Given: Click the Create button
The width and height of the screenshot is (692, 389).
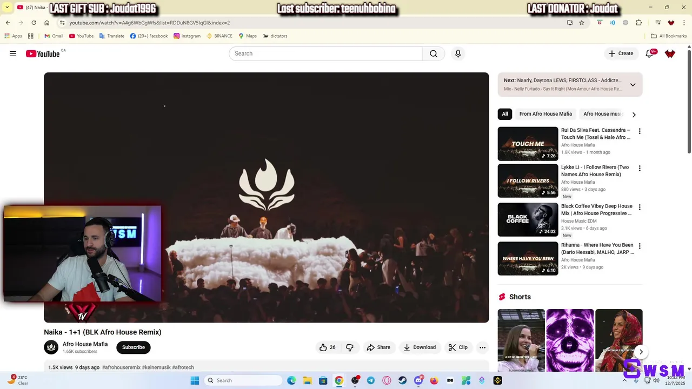Looking at the screenshot, I should pos(621,53).
